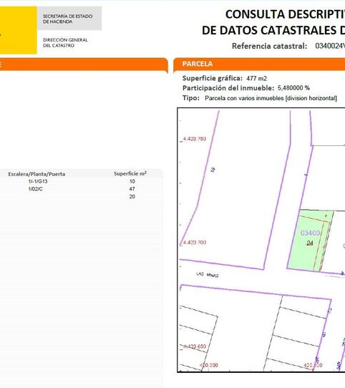Screen dimensions: 345x388
Task: Click the PARCELA section header
Action: 259,64
